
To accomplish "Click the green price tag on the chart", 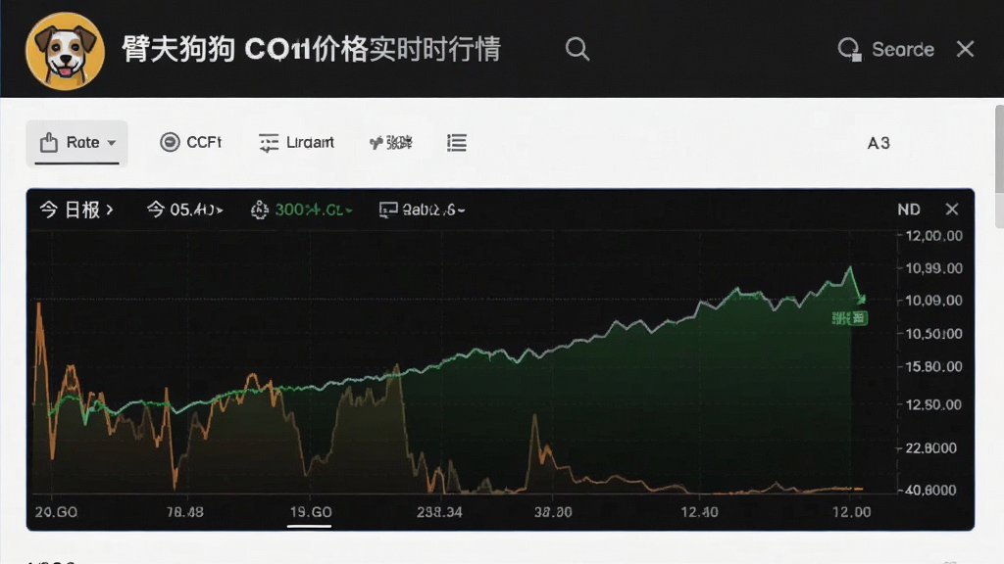I will pos(849,318).
